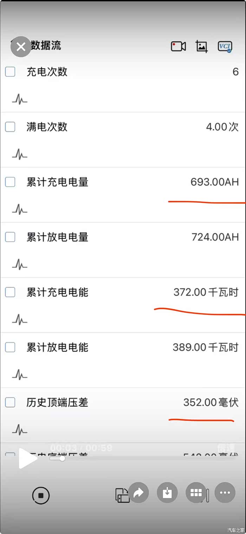
Task: Open the grid view button
Action: [x=196, y=492]
